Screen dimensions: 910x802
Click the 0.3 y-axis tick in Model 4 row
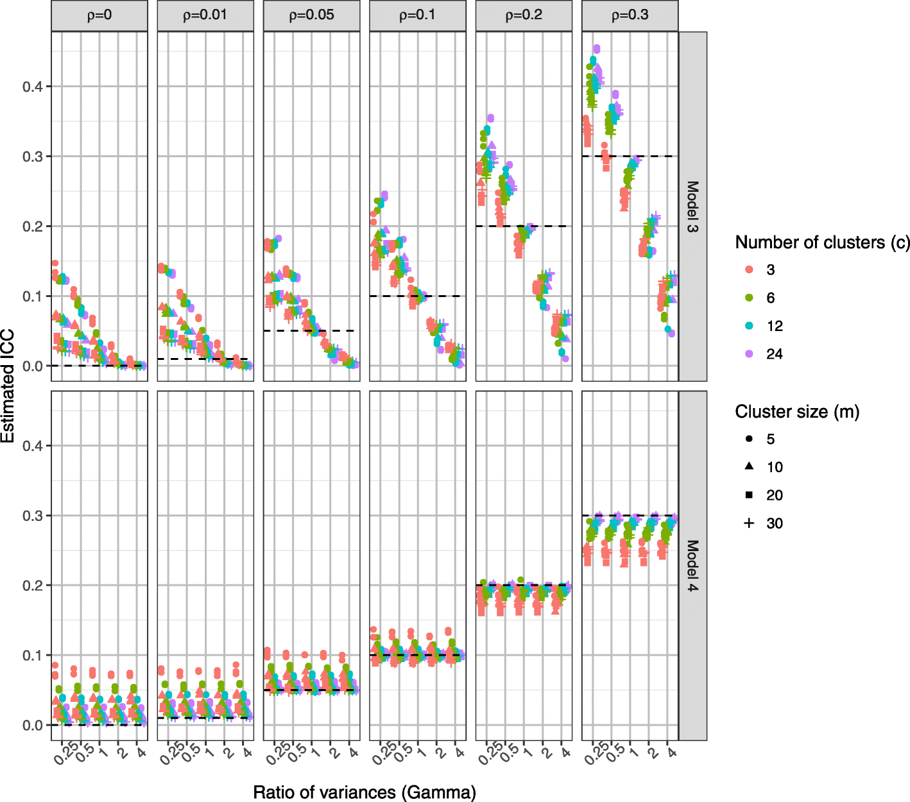click(33, 516)
